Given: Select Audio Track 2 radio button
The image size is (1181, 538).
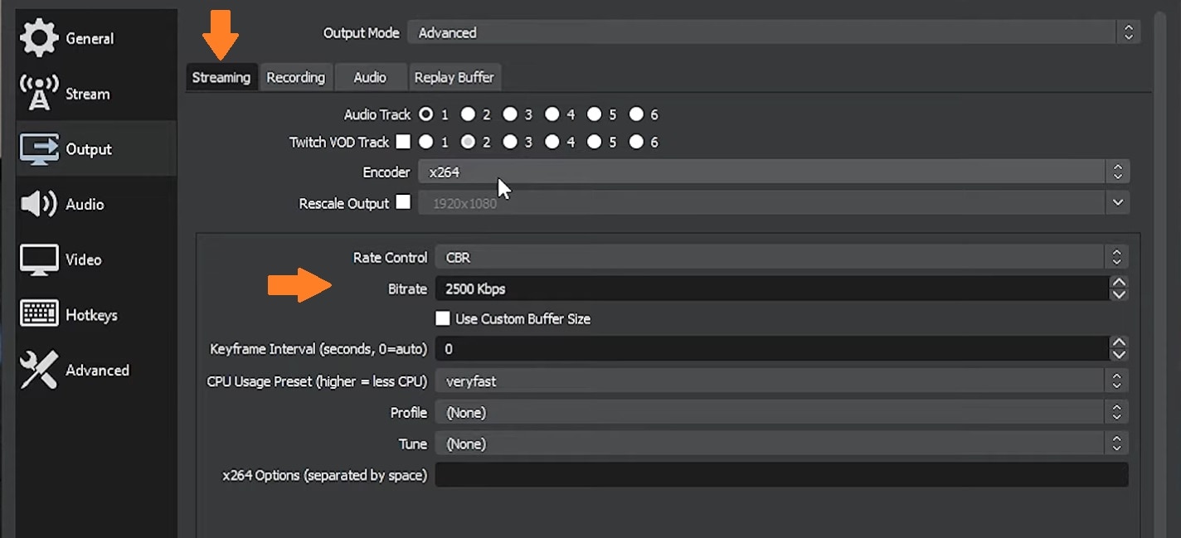Looking at the screenshot, I should (x=469, y=114).
